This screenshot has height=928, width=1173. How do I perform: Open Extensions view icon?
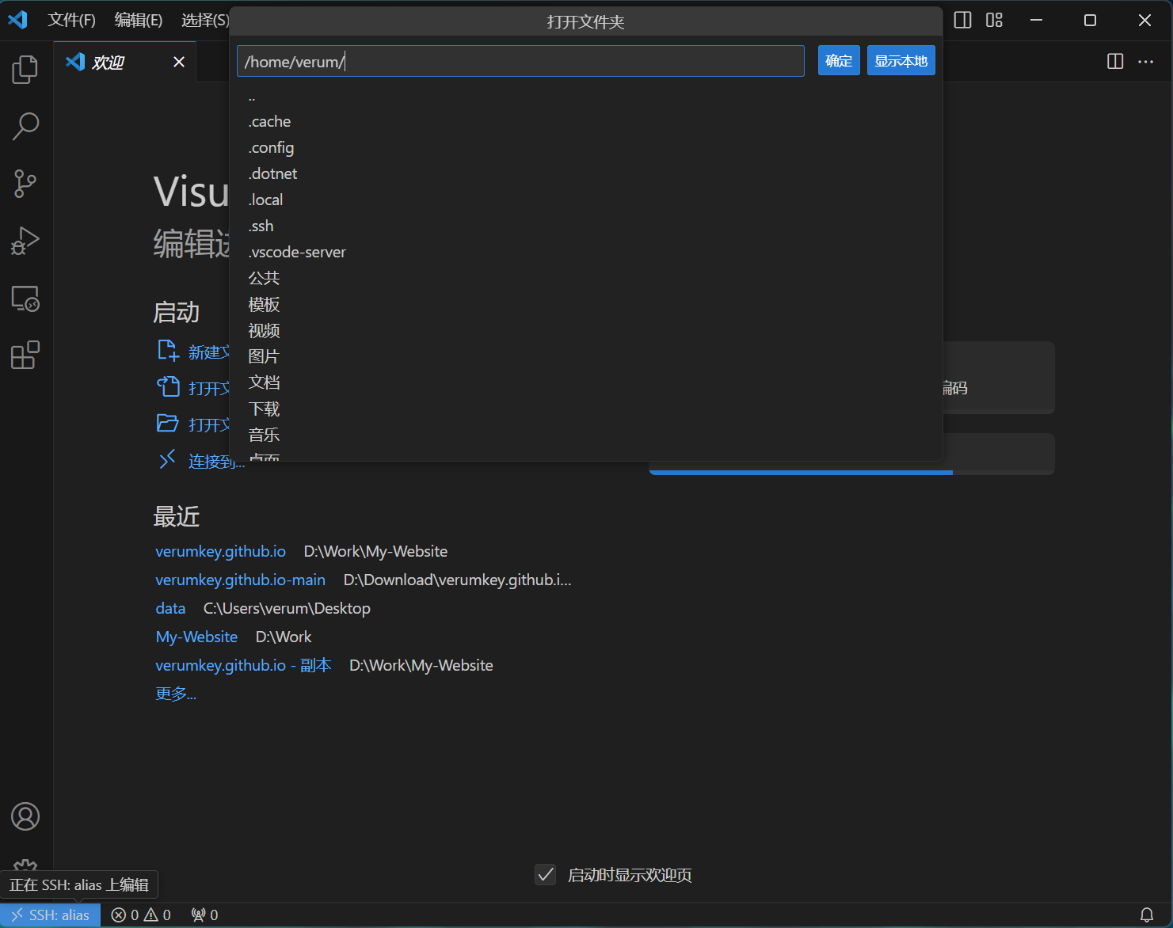(x=25, y=356)
